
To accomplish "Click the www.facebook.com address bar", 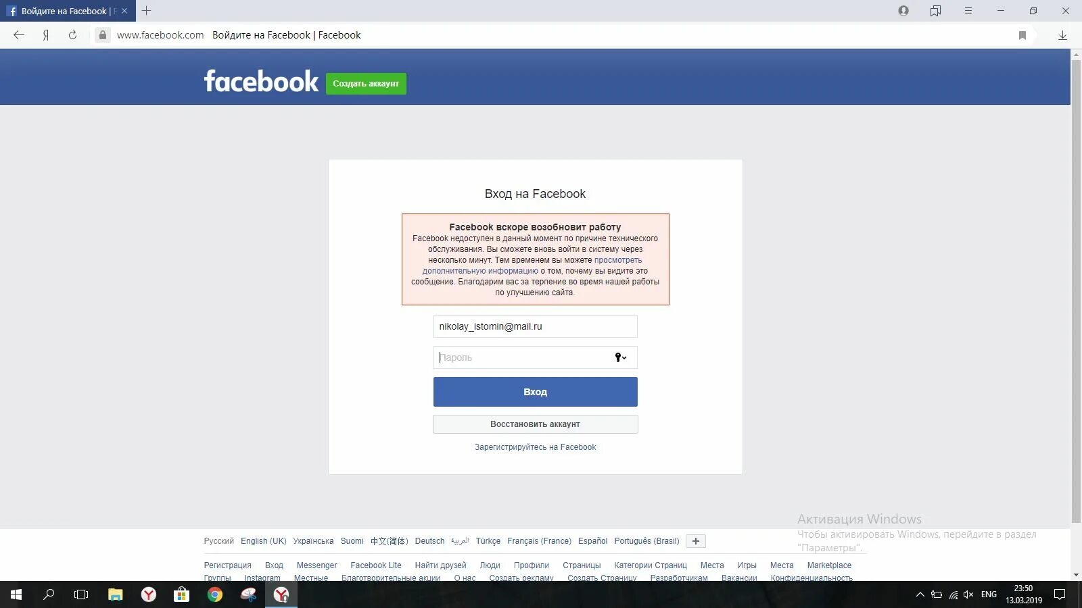I will (160, 35).
